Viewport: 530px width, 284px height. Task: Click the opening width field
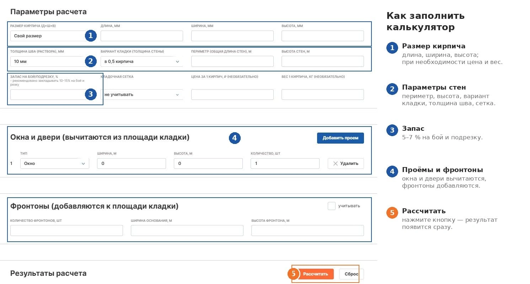(132, 164)
